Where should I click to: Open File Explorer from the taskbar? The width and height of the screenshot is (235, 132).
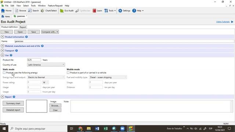coord(89,129)
